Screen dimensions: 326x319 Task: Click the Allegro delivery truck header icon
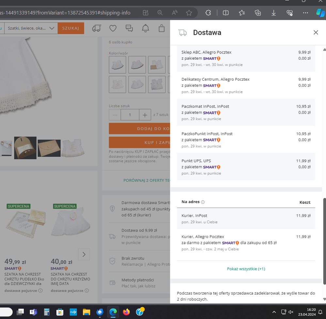[97, 28]
